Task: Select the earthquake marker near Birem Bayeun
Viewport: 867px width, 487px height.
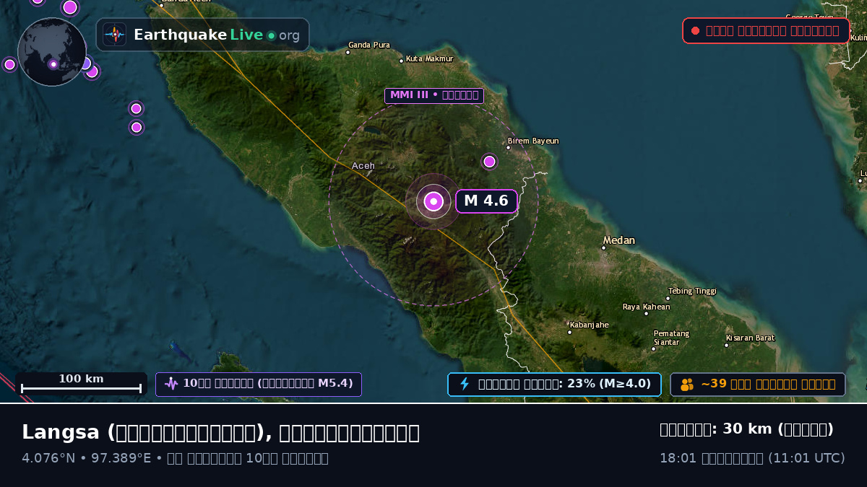Action: point(489,162)
